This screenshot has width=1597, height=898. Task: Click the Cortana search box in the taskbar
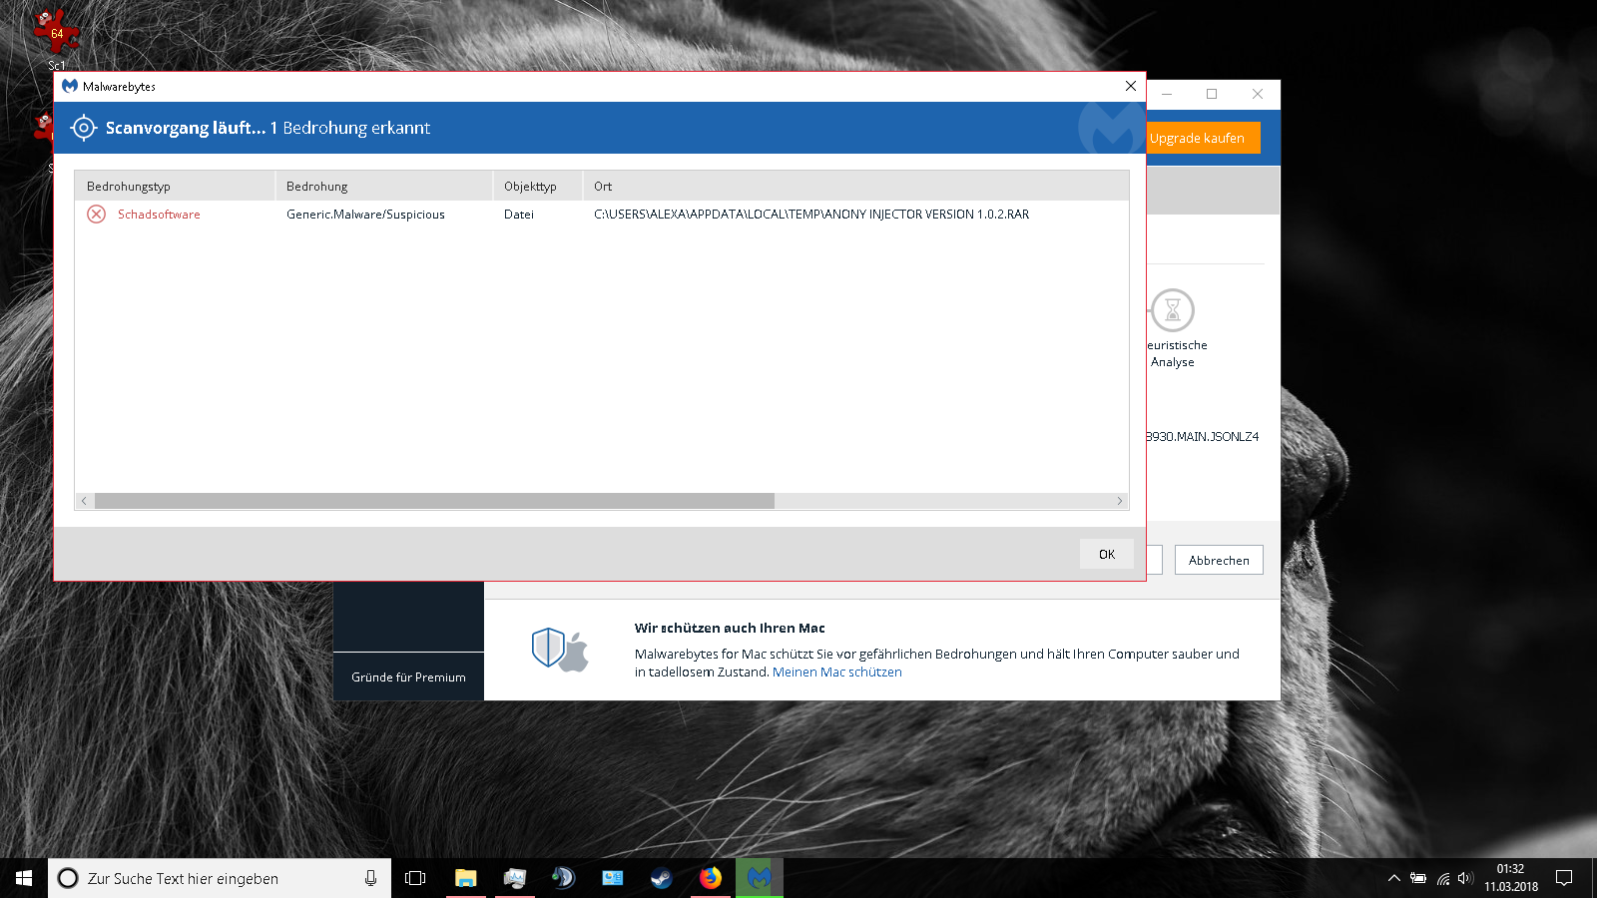[x=220, y=878]
